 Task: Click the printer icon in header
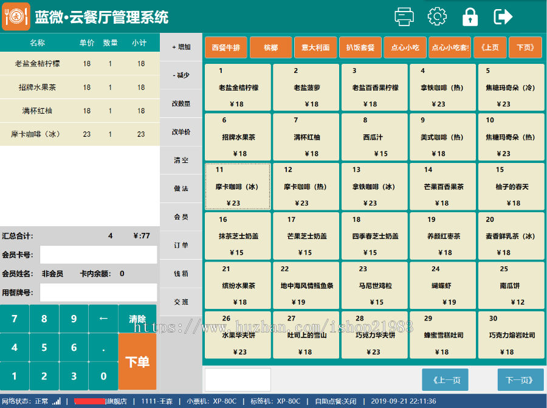click(x=404, y=16)
